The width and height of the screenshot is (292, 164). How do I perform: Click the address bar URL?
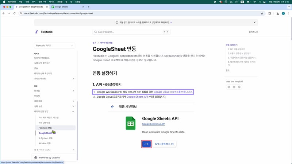pos(58,13)
